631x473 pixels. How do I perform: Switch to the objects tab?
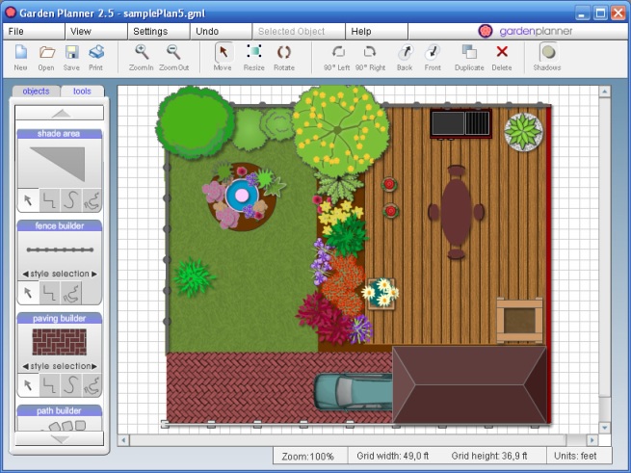pyautogui.click(x=36, y=91)
